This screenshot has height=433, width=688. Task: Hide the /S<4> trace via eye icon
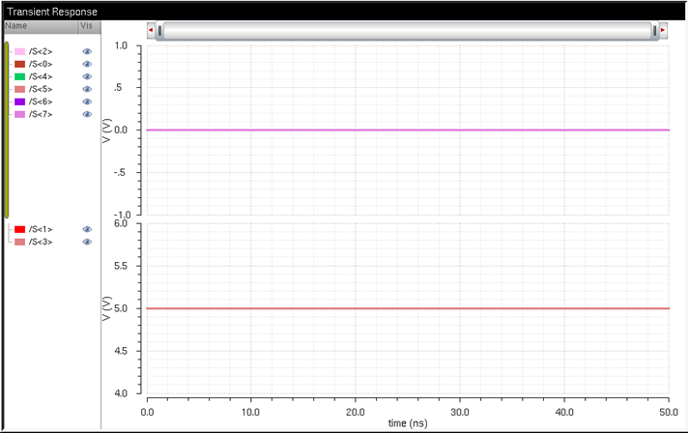tap(87, 76)
